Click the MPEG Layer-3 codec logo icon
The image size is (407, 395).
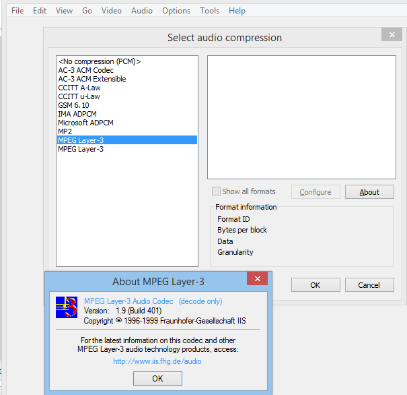(67, 307)
